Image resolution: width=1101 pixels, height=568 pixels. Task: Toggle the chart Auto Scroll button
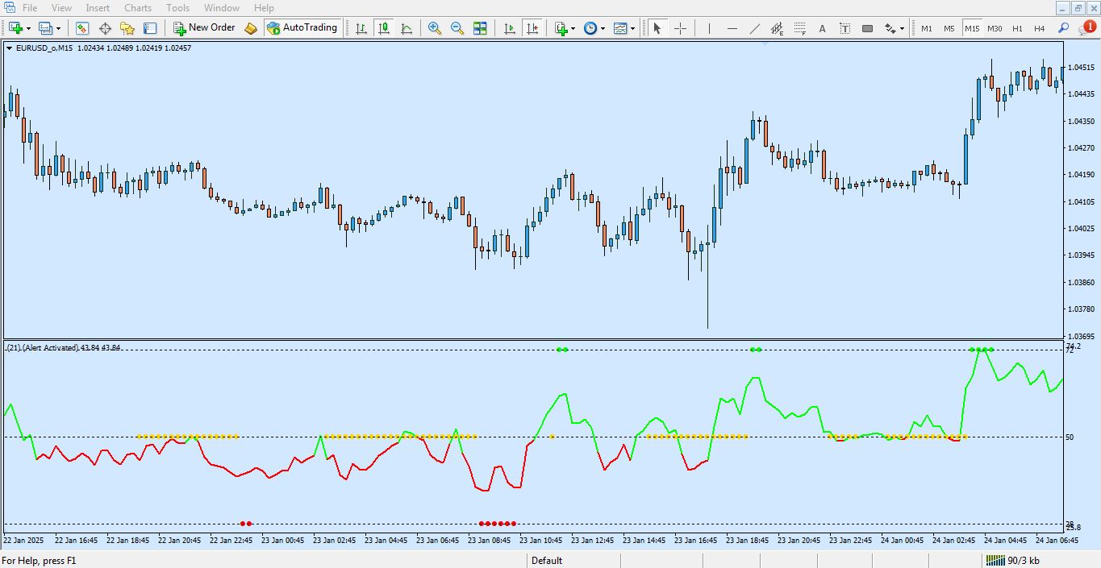(509, 28)
